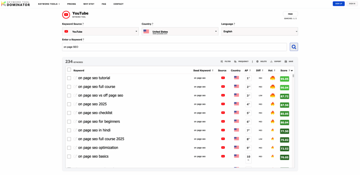360x175 pixels.
Task: Click help question mark next to Country
Action: point(153,24)
